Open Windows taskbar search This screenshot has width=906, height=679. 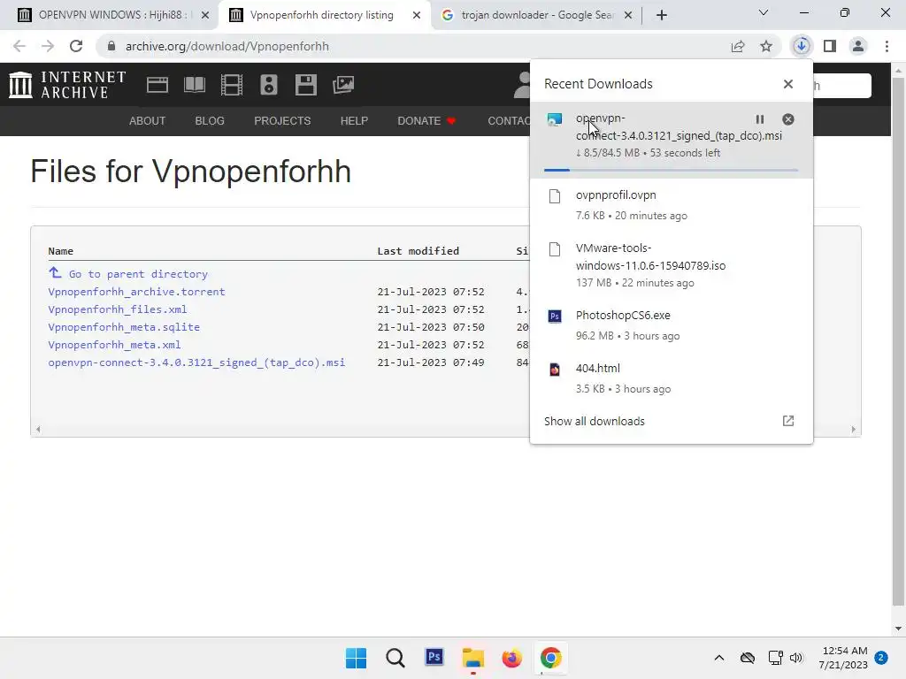(x=395, y=658)
